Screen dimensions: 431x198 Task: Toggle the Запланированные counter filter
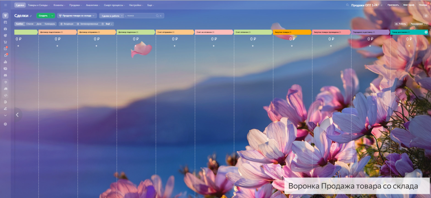(87, 24)
